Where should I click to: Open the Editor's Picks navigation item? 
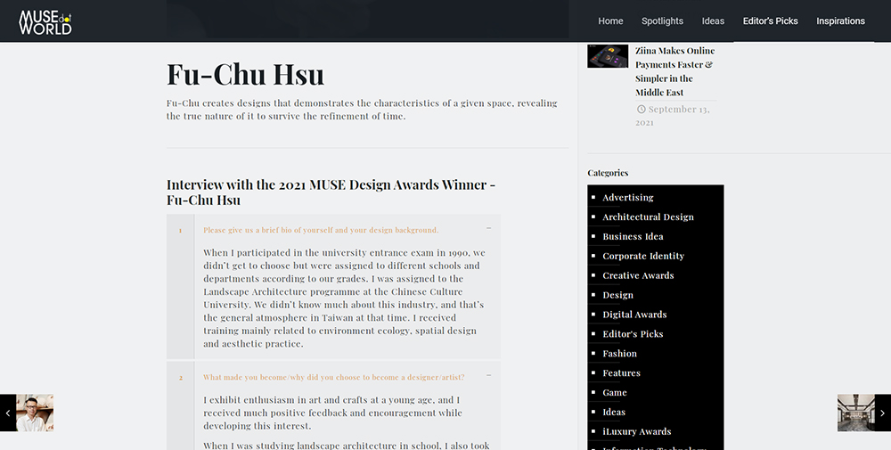770,21
